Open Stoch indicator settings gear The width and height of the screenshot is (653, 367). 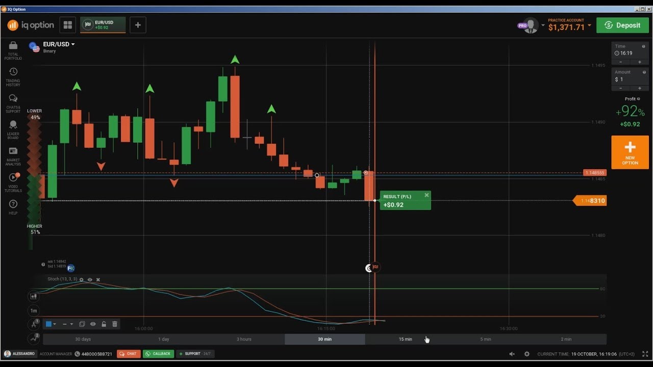click(x=81, y=280)
